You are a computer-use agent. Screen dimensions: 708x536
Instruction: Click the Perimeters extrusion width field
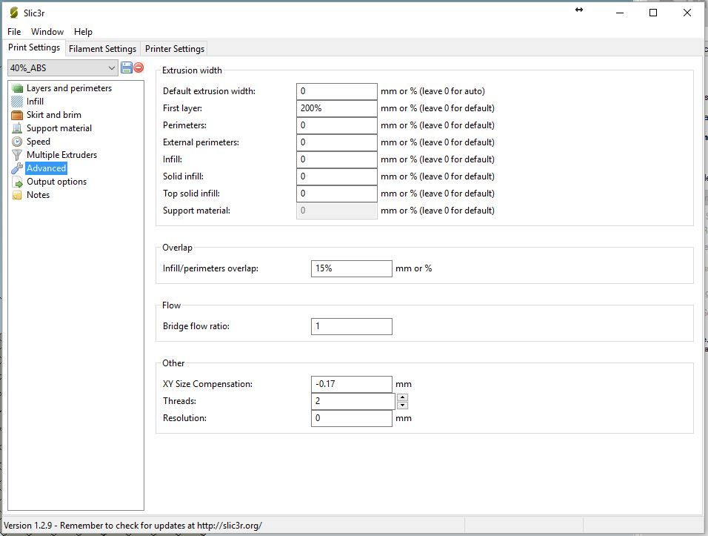337,125
